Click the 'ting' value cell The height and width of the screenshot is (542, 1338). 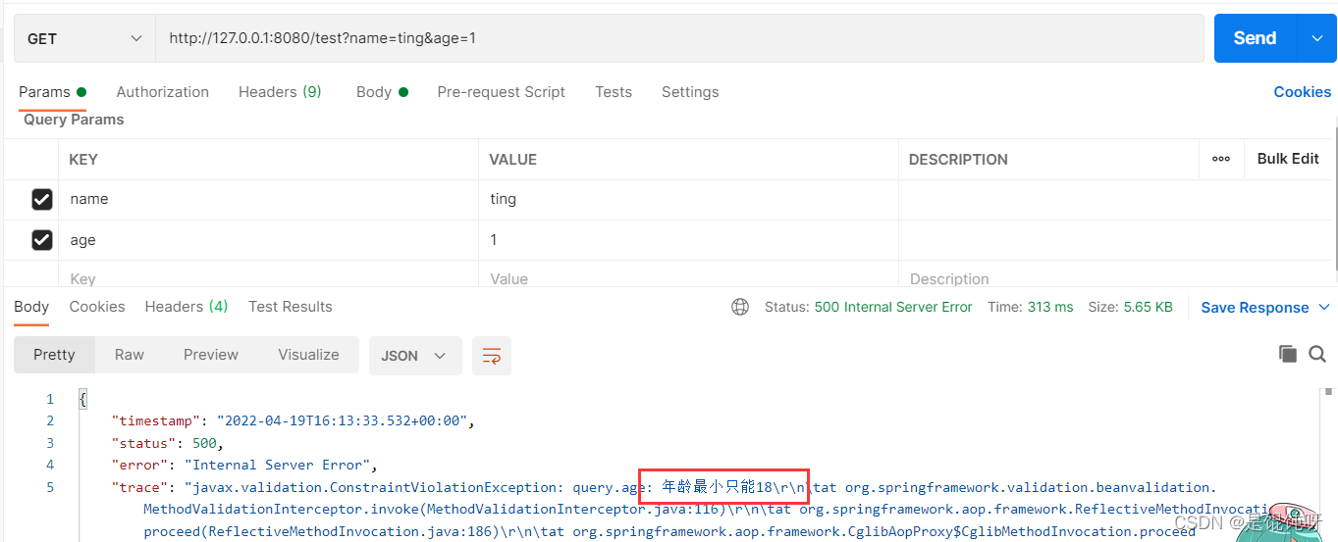coord(688,199)
